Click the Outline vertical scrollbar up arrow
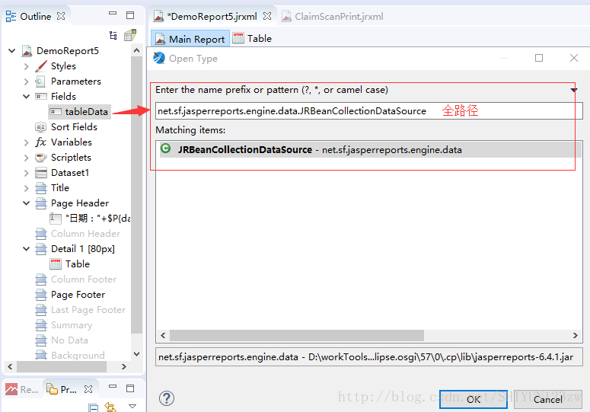Image resolution: width=590 pixels, height=412 pixels. (x=136, y=50)
